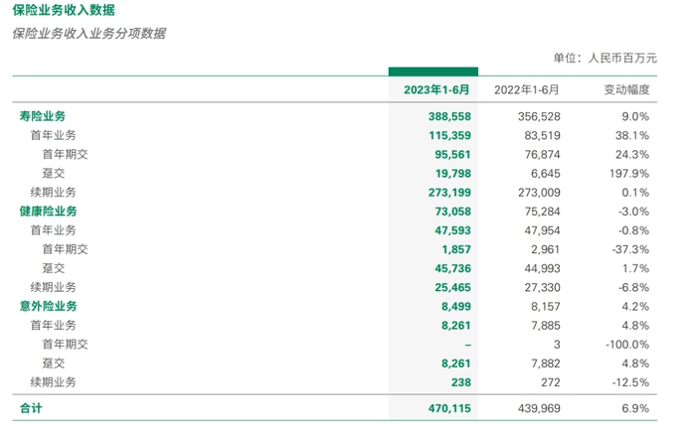Select the 寿险业务 row label
Image resolution: width=696 pixels, height=435 pixels.
point(42,116)
